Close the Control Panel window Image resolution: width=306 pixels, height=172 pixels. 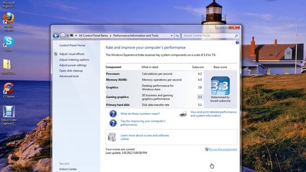pyautogui.click(x=234, y=27)
